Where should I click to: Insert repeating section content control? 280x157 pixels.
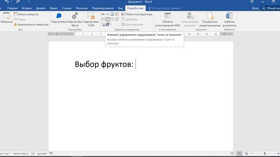pyautogui.click(x=103, y=24)
